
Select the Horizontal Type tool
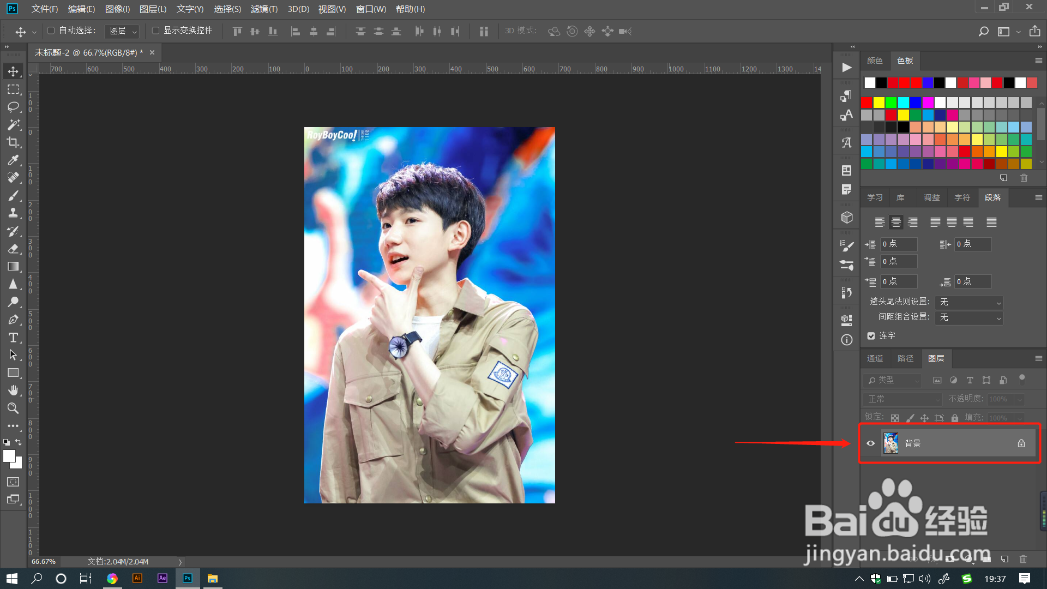point(13,338)
